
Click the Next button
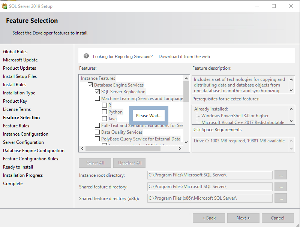(243, 218)
